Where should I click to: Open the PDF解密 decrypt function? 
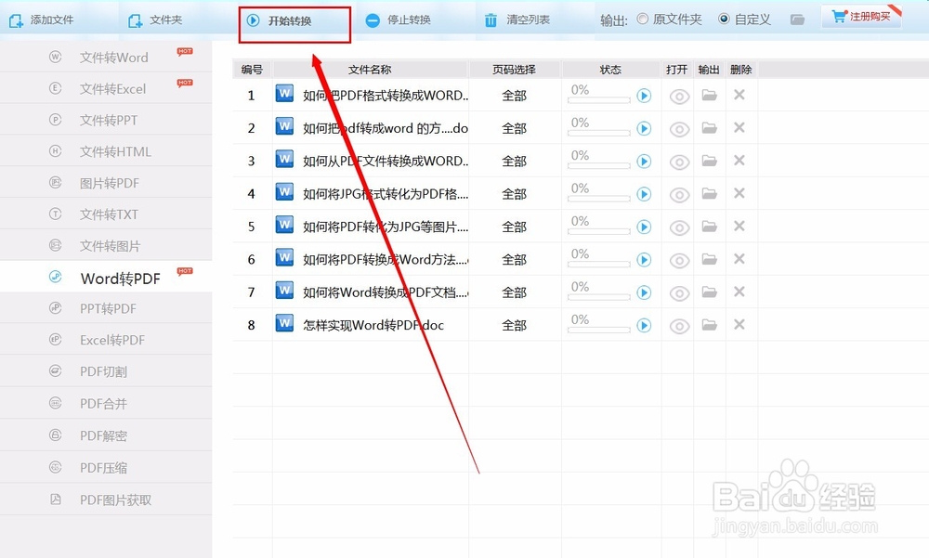click(106, 435)
